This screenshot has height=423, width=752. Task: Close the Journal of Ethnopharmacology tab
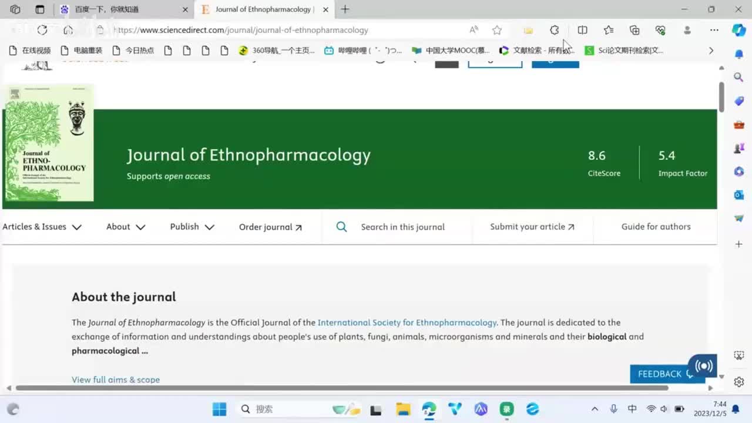point(325,9)
